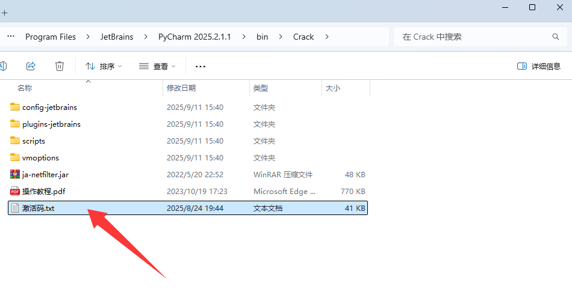Click 2023/10/19 17:23 date cell

pos(197,191)
